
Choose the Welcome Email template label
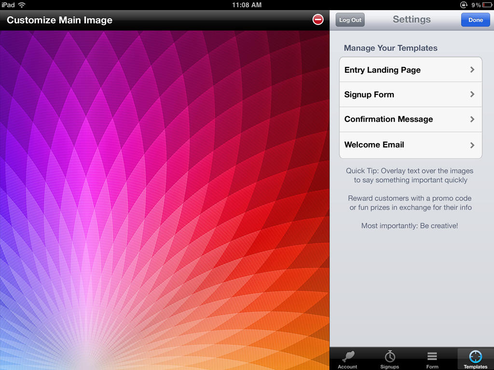[374, 145]
